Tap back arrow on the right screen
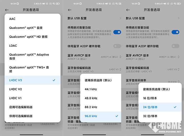The height and width of the screenshot is (136, 184). pos(128,10)
